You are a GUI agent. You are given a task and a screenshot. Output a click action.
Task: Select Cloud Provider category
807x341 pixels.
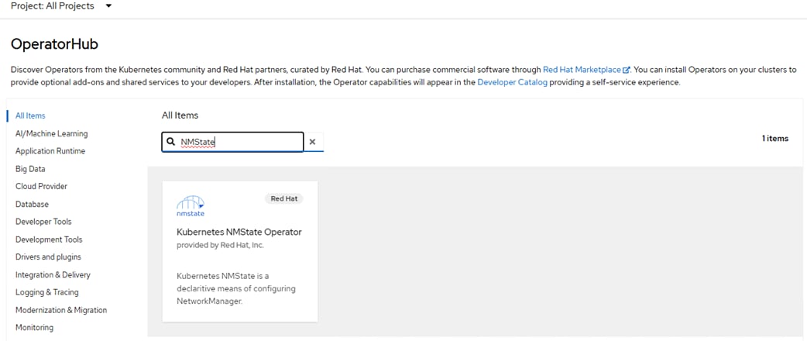click(x=41, y=187)
